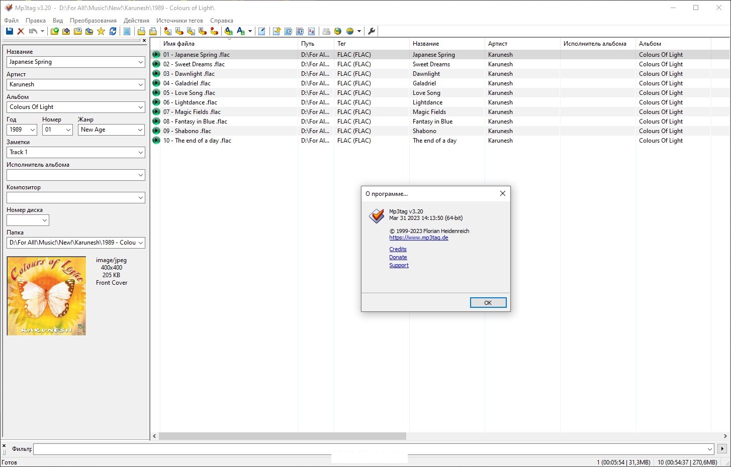Click OK in the О программе dialog
The height and width of the screenshot is (467, 731).
(488, 303)
